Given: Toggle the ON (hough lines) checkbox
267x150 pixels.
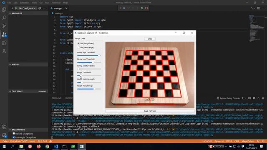Looking at the screenshot, I should click(x=78, y=43).
